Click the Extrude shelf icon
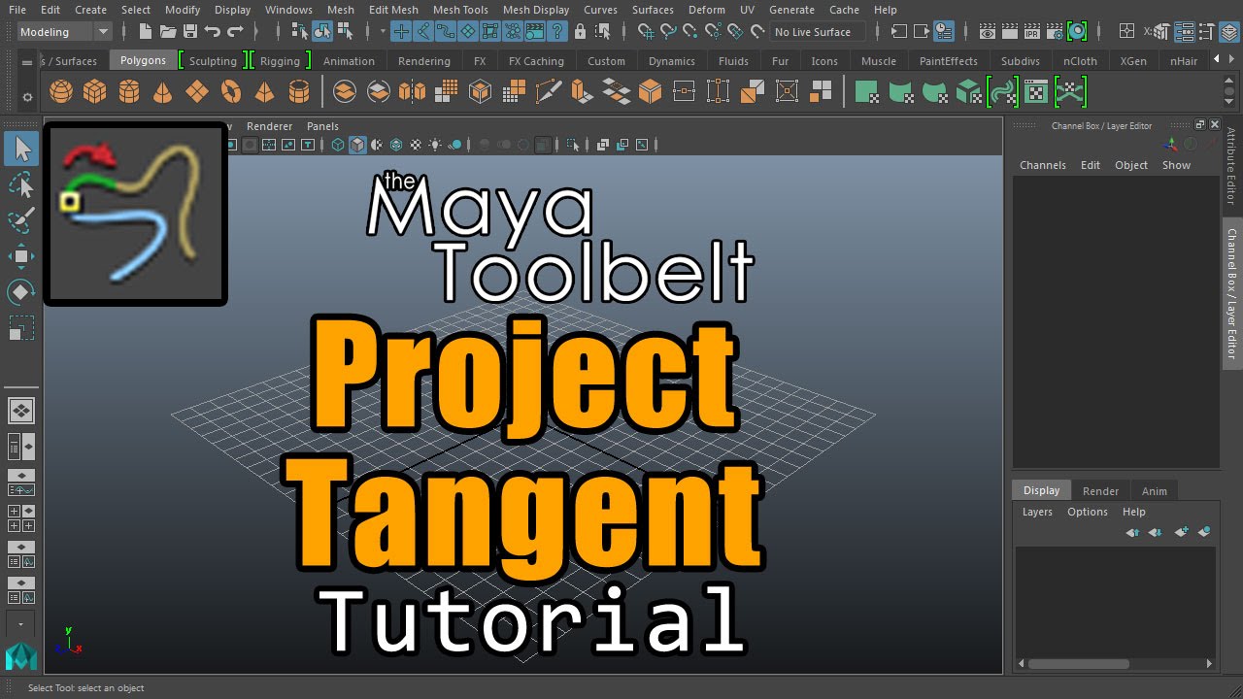The image size is (1243, 699). (582, 92)
